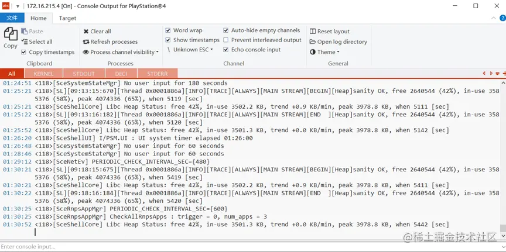Switch to the KERNEL channel tab

(43, 74)
